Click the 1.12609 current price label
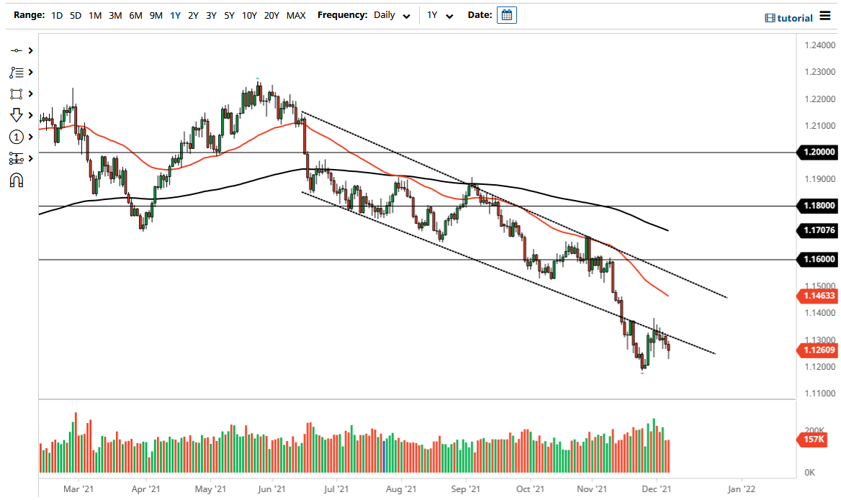 point(817,350)
